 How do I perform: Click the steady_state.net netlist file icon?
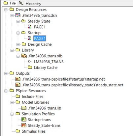18,85
